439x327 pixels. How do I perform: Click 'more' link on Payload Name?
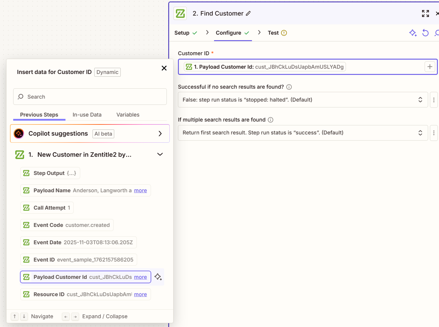pyautogui.click(x=140, y=191)
